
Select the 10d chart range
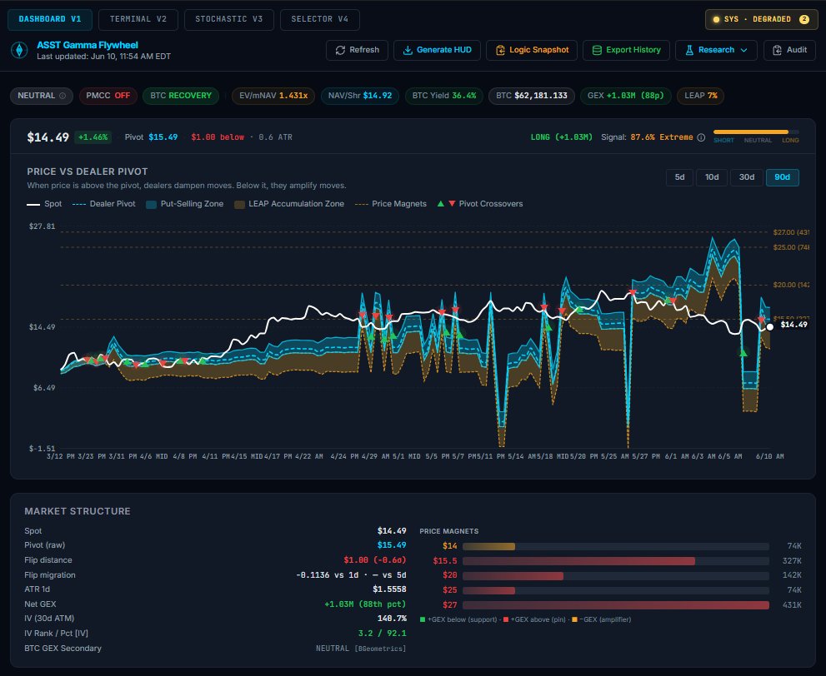(712, 177)
